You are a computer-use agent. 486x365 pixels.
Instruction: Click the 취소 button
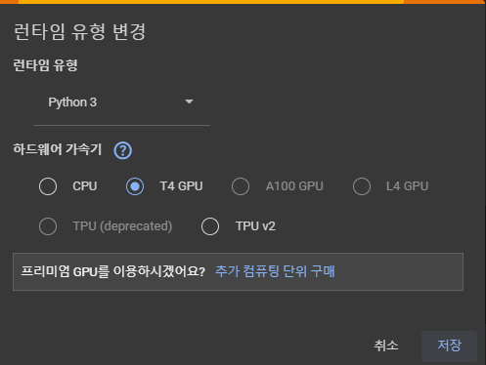pos(386,345)
